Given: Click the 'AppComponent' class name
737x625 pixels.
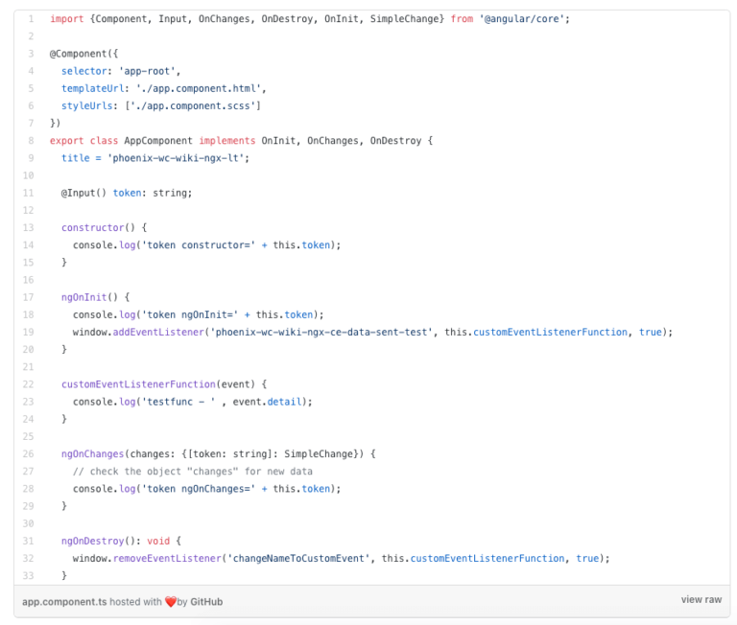Looking at the screenshot, I should click(x=158, y=140).
